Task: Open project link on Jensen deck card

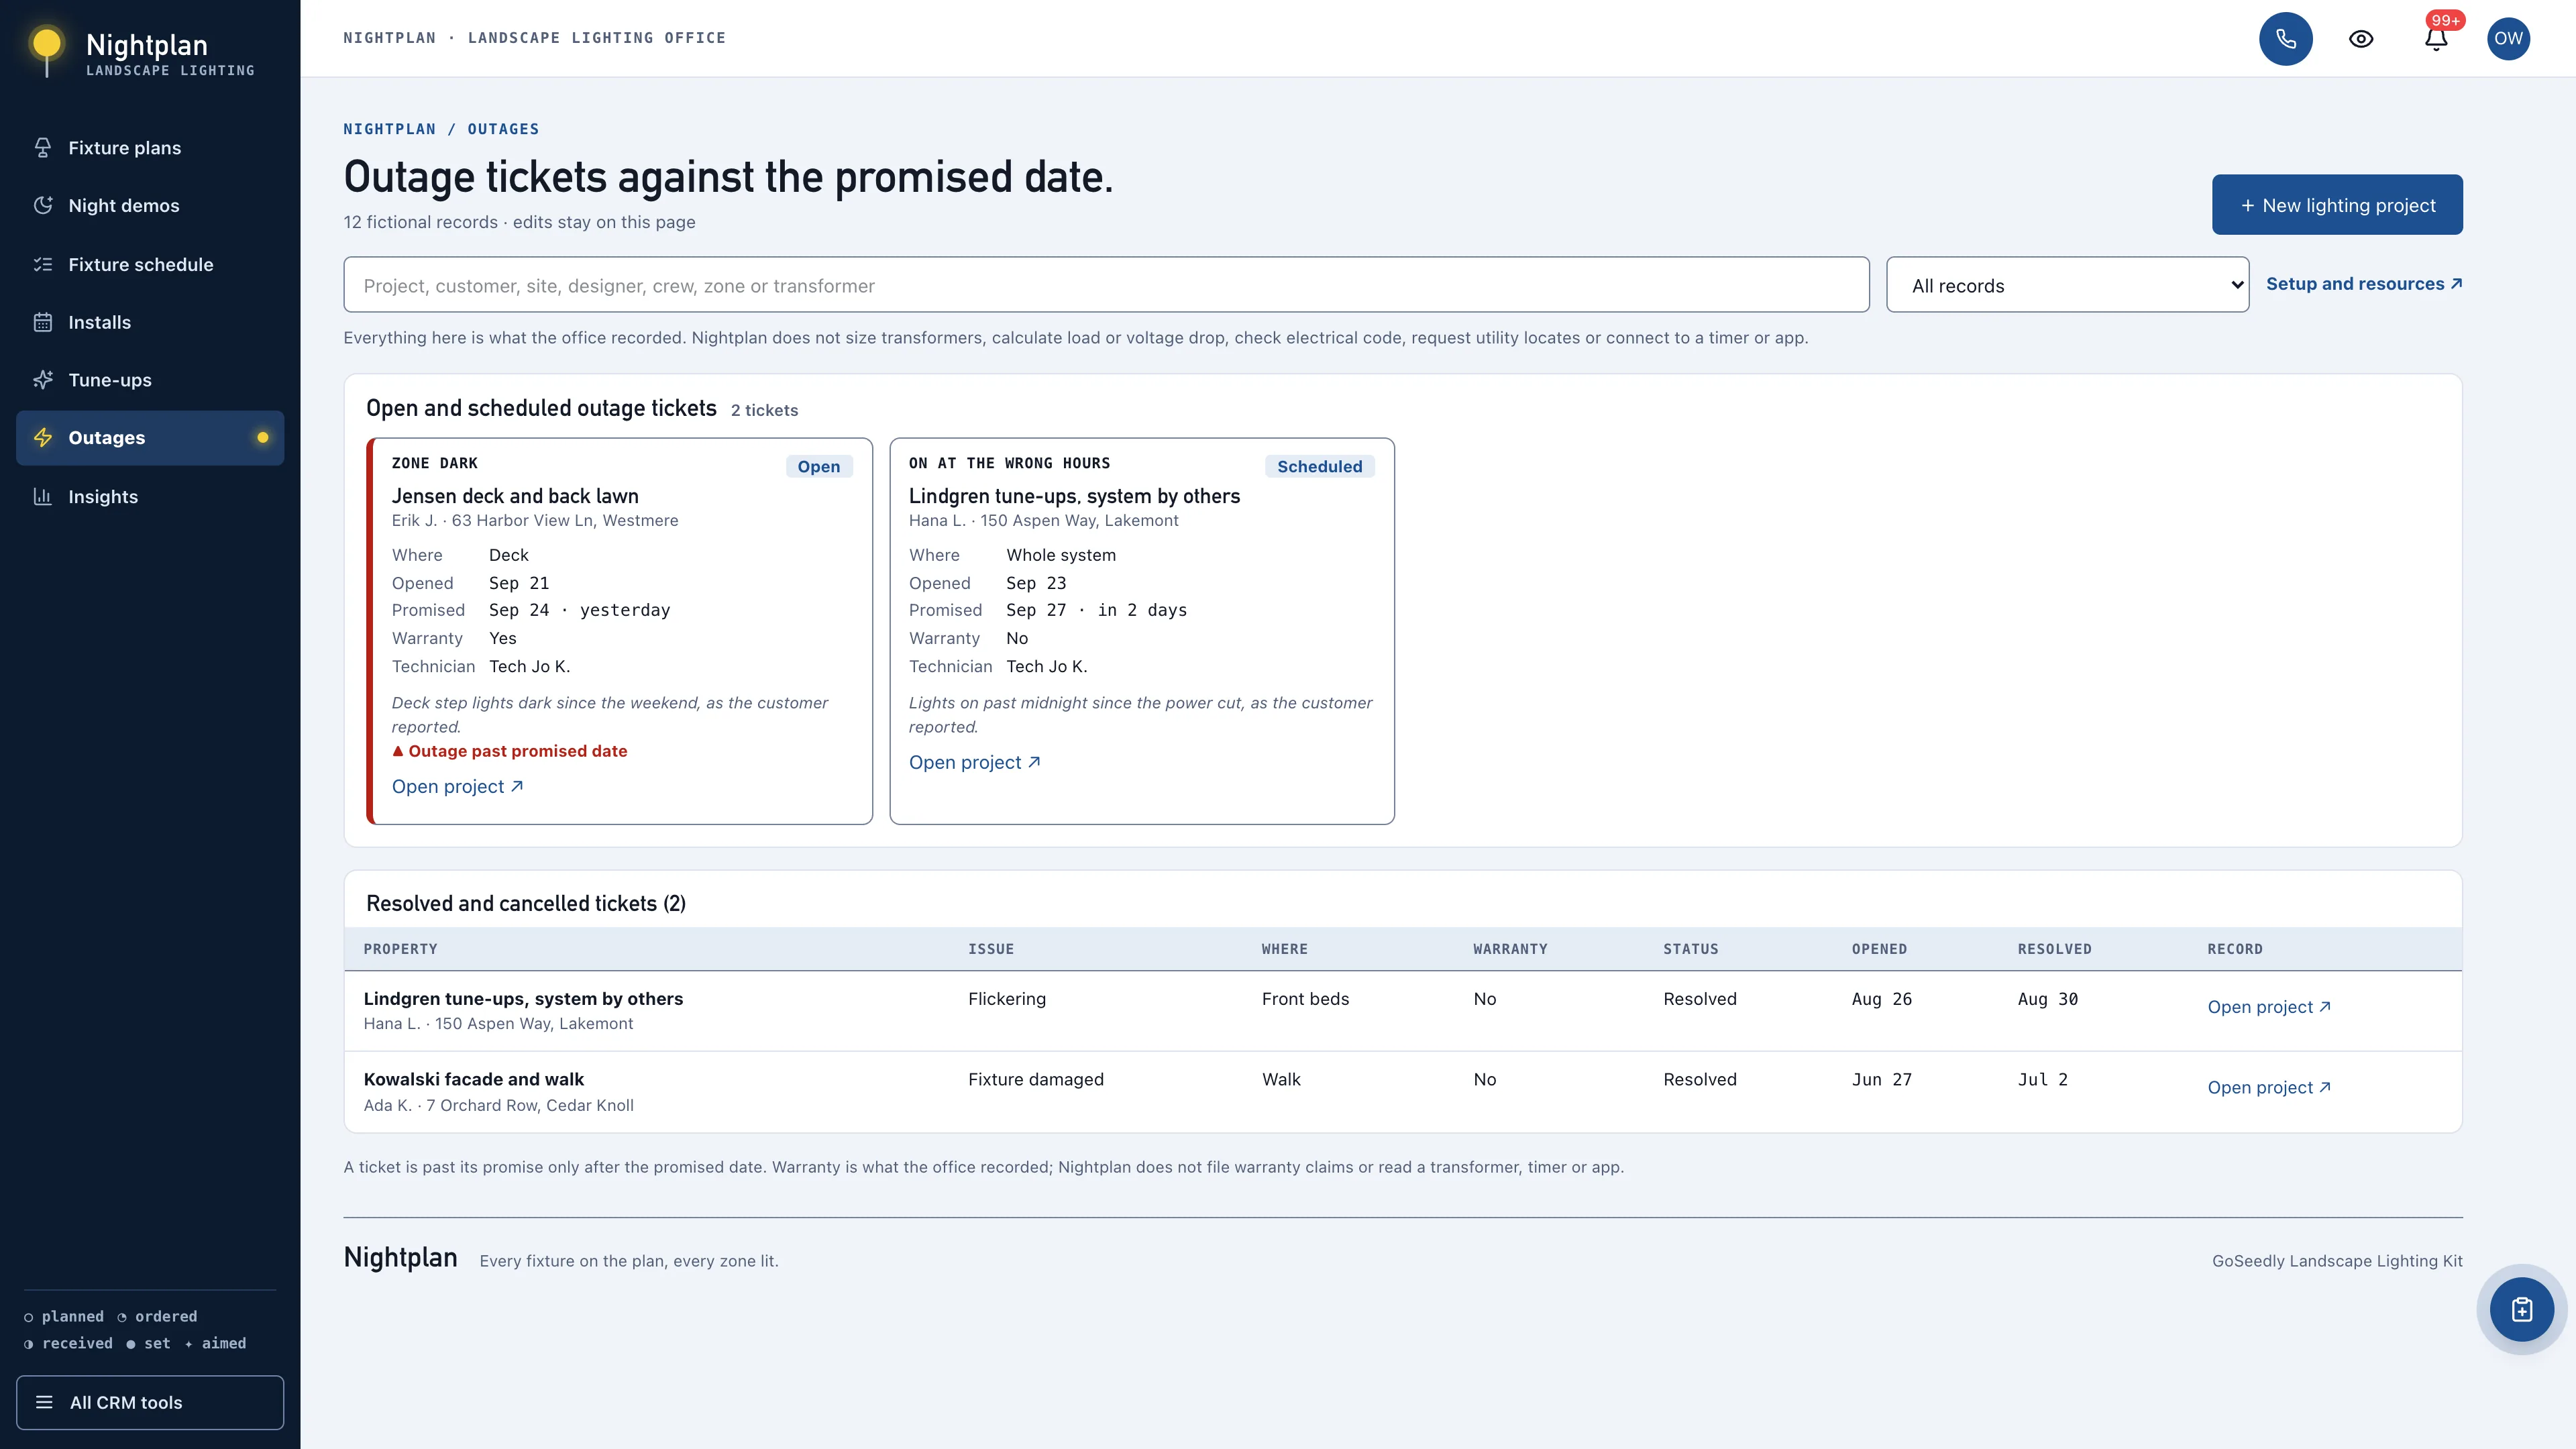Action: click(x=457, y=787)
